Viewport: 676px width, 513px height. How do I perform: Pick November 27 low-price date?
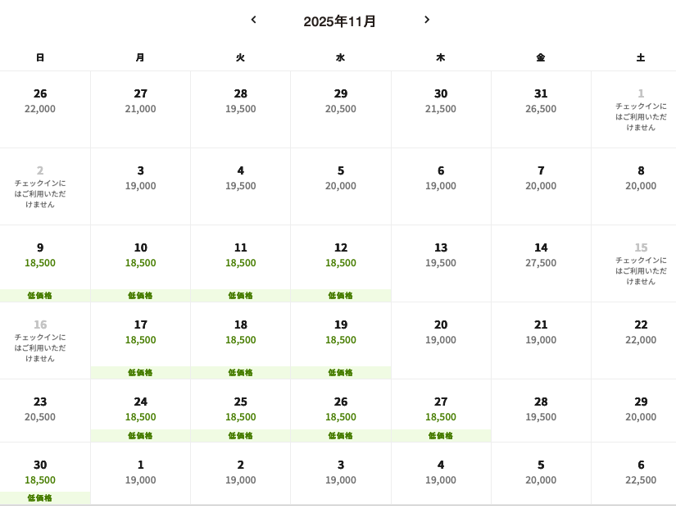point(441,410)
